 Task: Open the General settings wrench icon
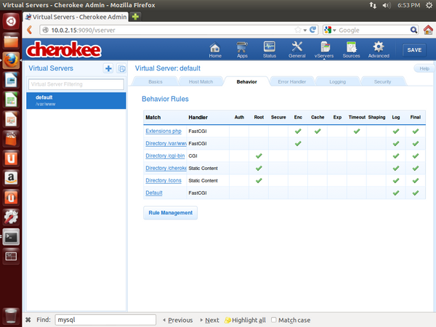click(x=296, y=49)
